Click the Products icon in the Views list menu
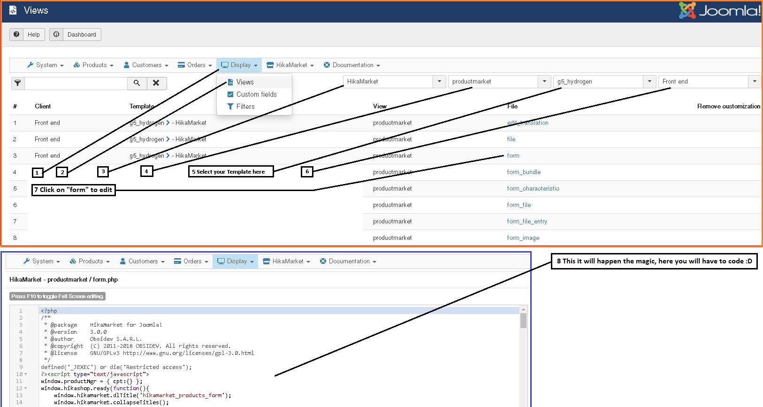 pyautogui.click(x=76, y=65)
